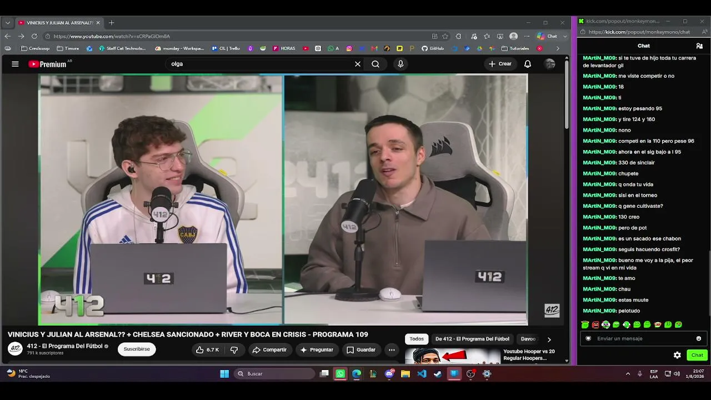The image size is (711, 400).
Task: Open the browser Copilot Chat button
Action: tap(548, 36)
